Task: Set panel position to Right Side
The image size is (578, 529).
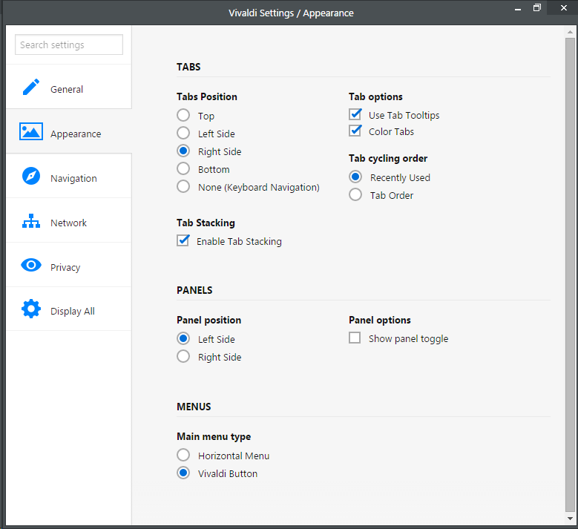Action: (x=183, y=356)
